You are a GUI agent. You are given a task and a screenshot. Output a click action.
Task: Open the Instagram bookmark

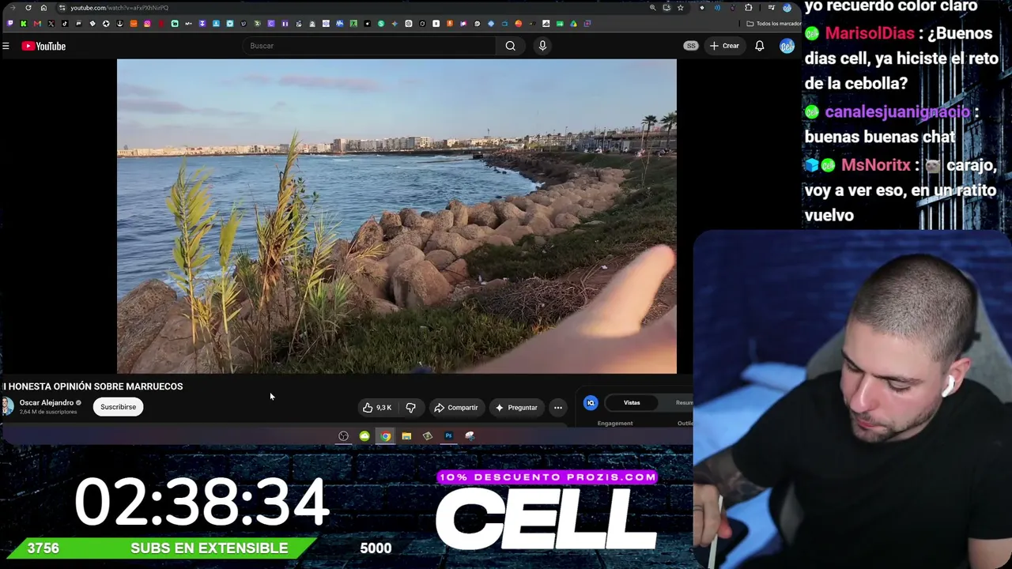click(x=147, y=24)
